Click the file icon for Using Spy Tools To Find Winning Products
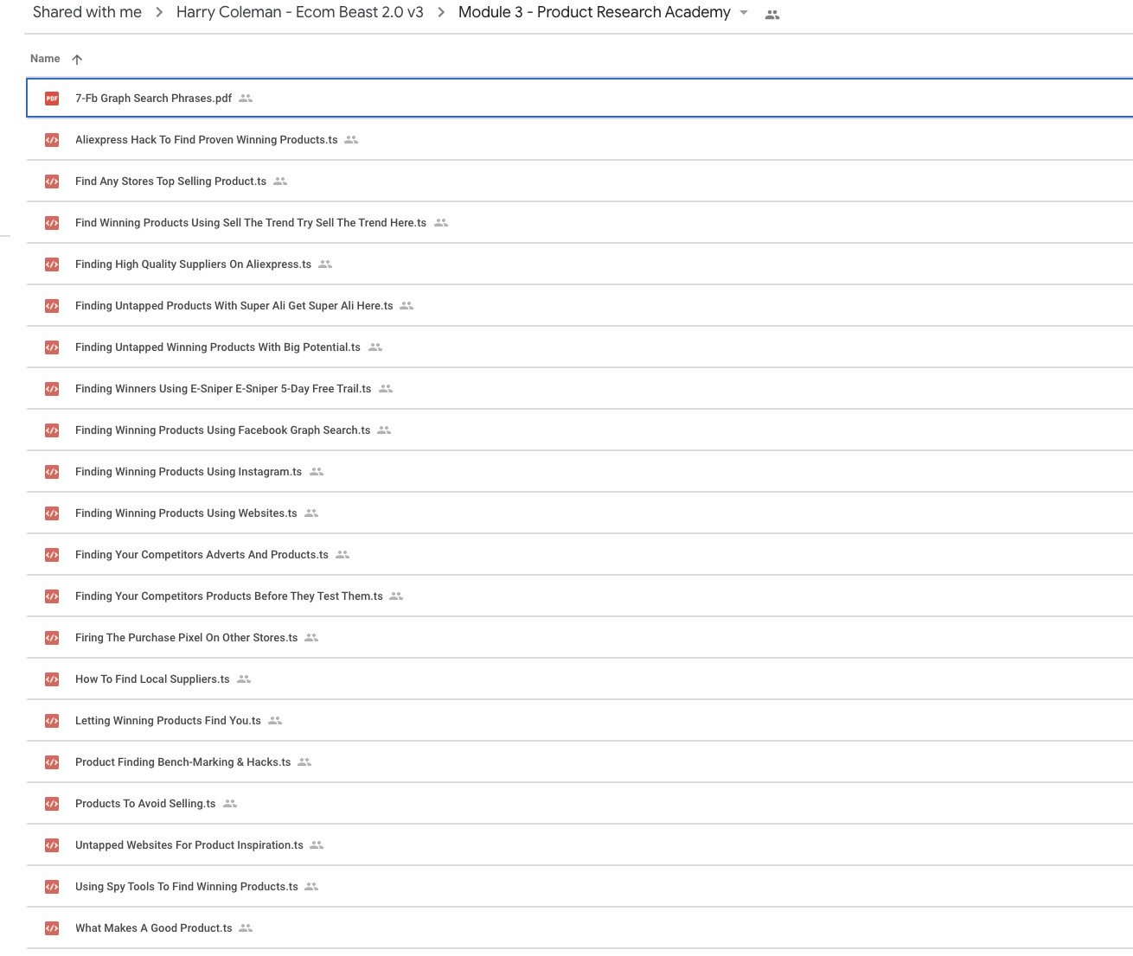This screenshot has height=956, width=1133. pyautogui.click(x=52, y=887)
